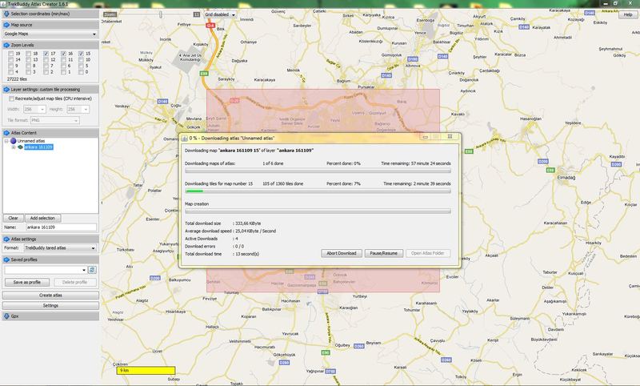640x386 pixels.
Task: Open the tile Height dropdown
Action: tap(86, 110)
